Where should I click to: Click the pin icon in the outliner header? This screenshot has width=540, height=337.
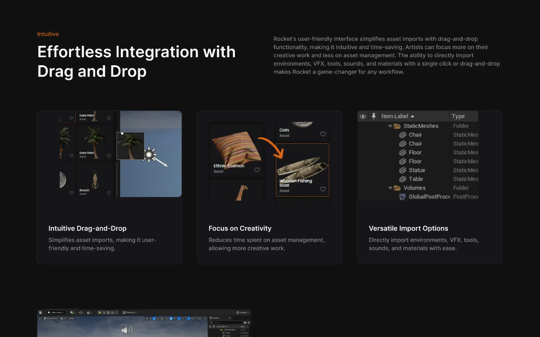[x=374, y=116]
